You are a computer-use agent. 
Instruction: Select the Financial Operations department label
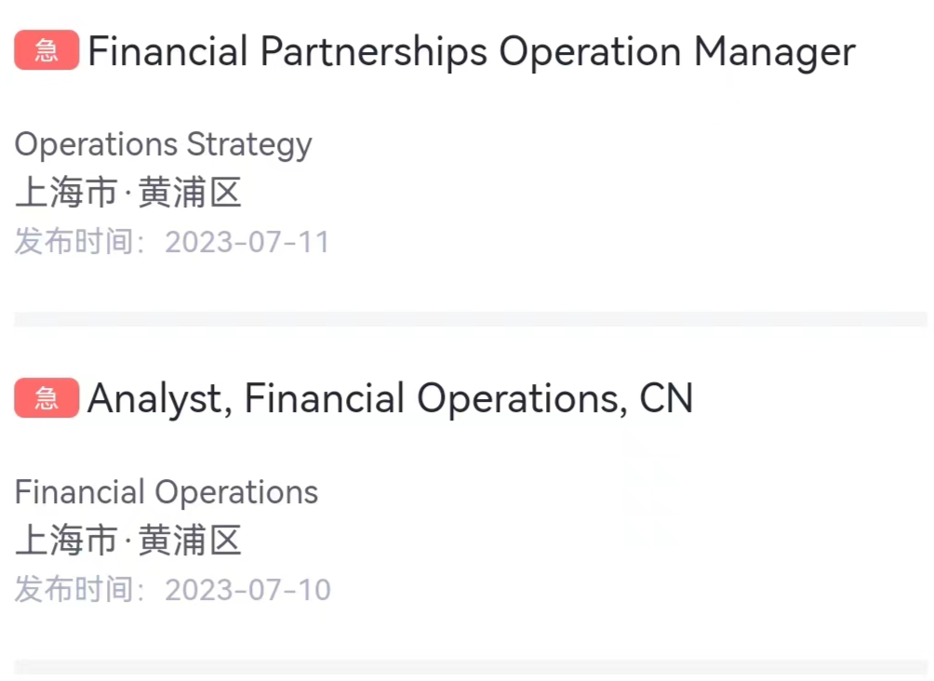pos(167,492)
